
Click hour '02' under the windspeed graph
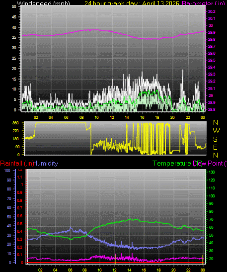[36, 117]
